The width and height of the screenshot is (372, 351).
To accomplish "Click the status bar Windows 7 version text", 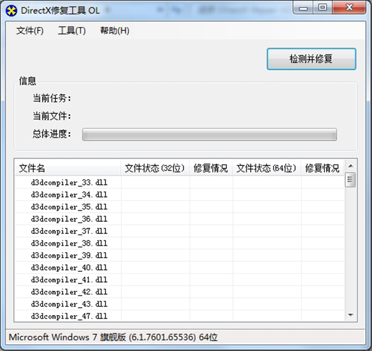I will [113, 337].
